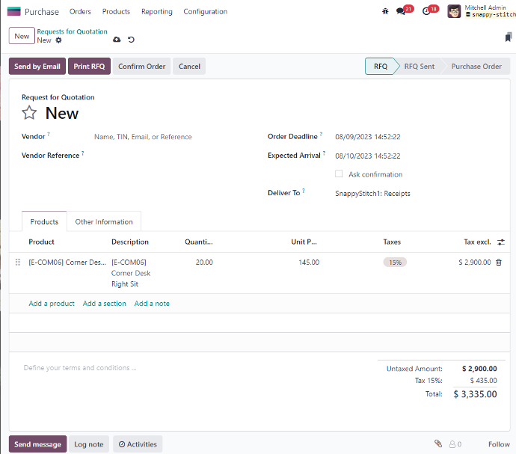This screenshot has width=516, height=454.
Task: Show Order Deadline help question mark
Action: click(321, 134)
